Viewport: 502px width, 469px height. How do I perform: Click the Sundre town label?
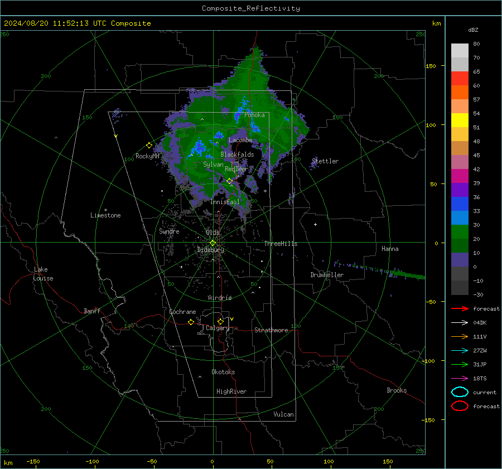(x=169, y=231)
